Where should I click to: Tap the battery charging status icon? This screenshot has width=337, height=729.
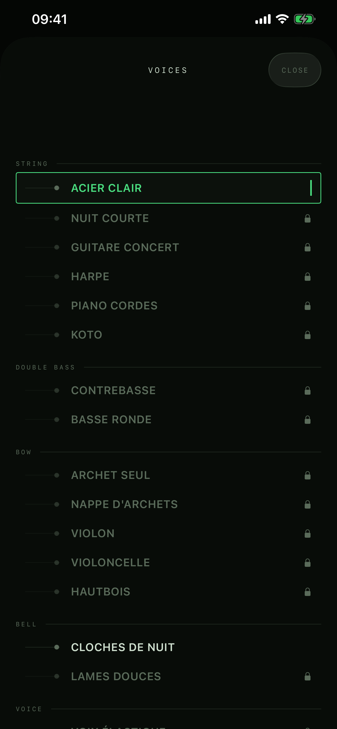click(304, 19)
